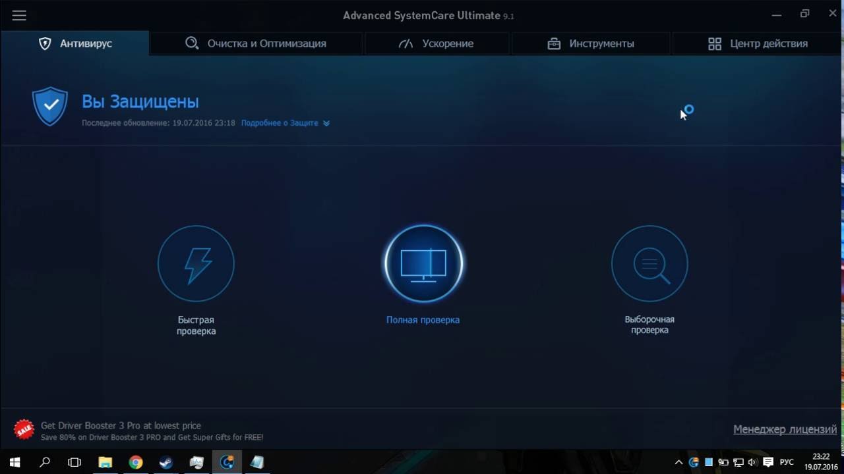This screenshot has height=474, width=844.
Task: Click the Быстрая проверка label
Action: tap(196, 325)
